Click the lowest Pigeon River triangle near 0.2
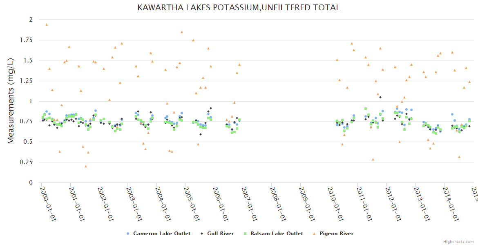This screenshot has width=478, height=245. point(86,166)
